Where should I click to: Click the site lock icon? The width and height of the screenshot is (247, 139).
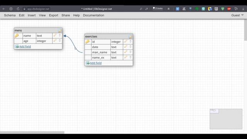coord(24,9)
